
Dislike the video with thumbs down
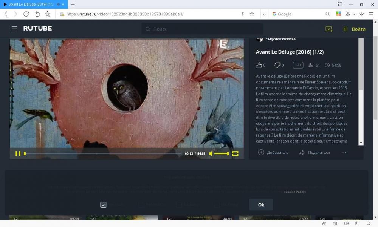(x=277, y=65)
